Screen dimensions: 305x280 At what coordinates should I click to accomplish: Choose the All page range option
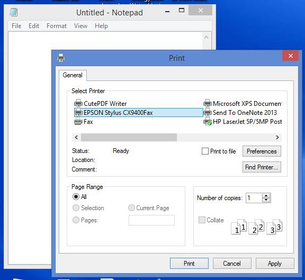76,196
